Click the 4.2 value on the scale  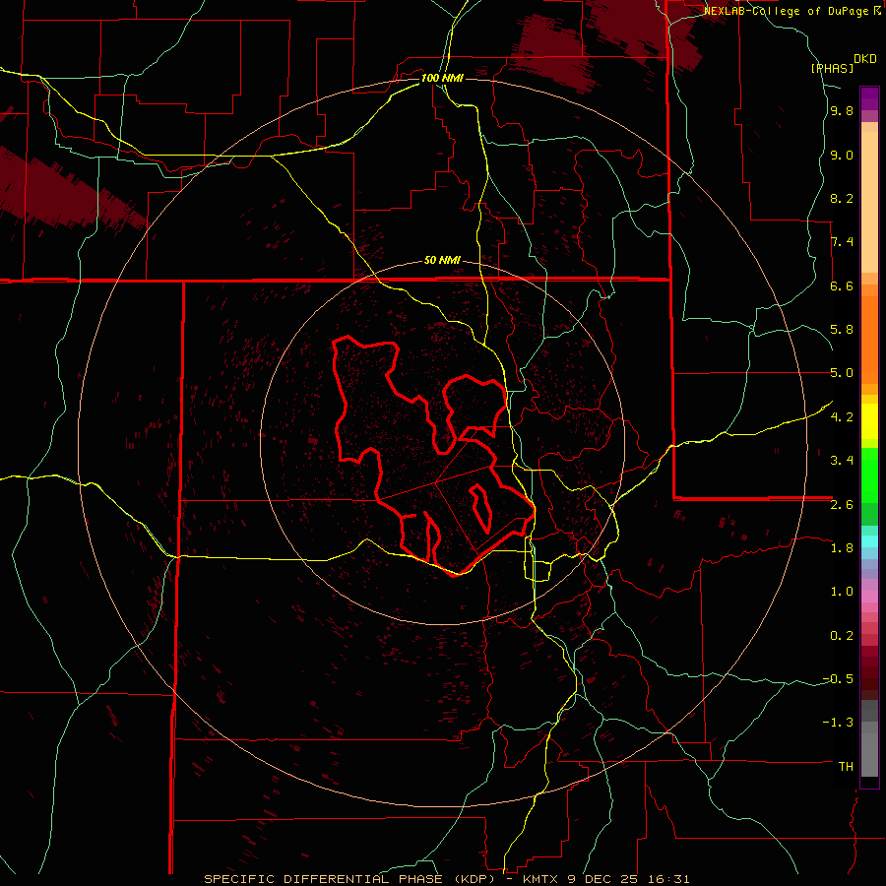click(x=842, y=417)
